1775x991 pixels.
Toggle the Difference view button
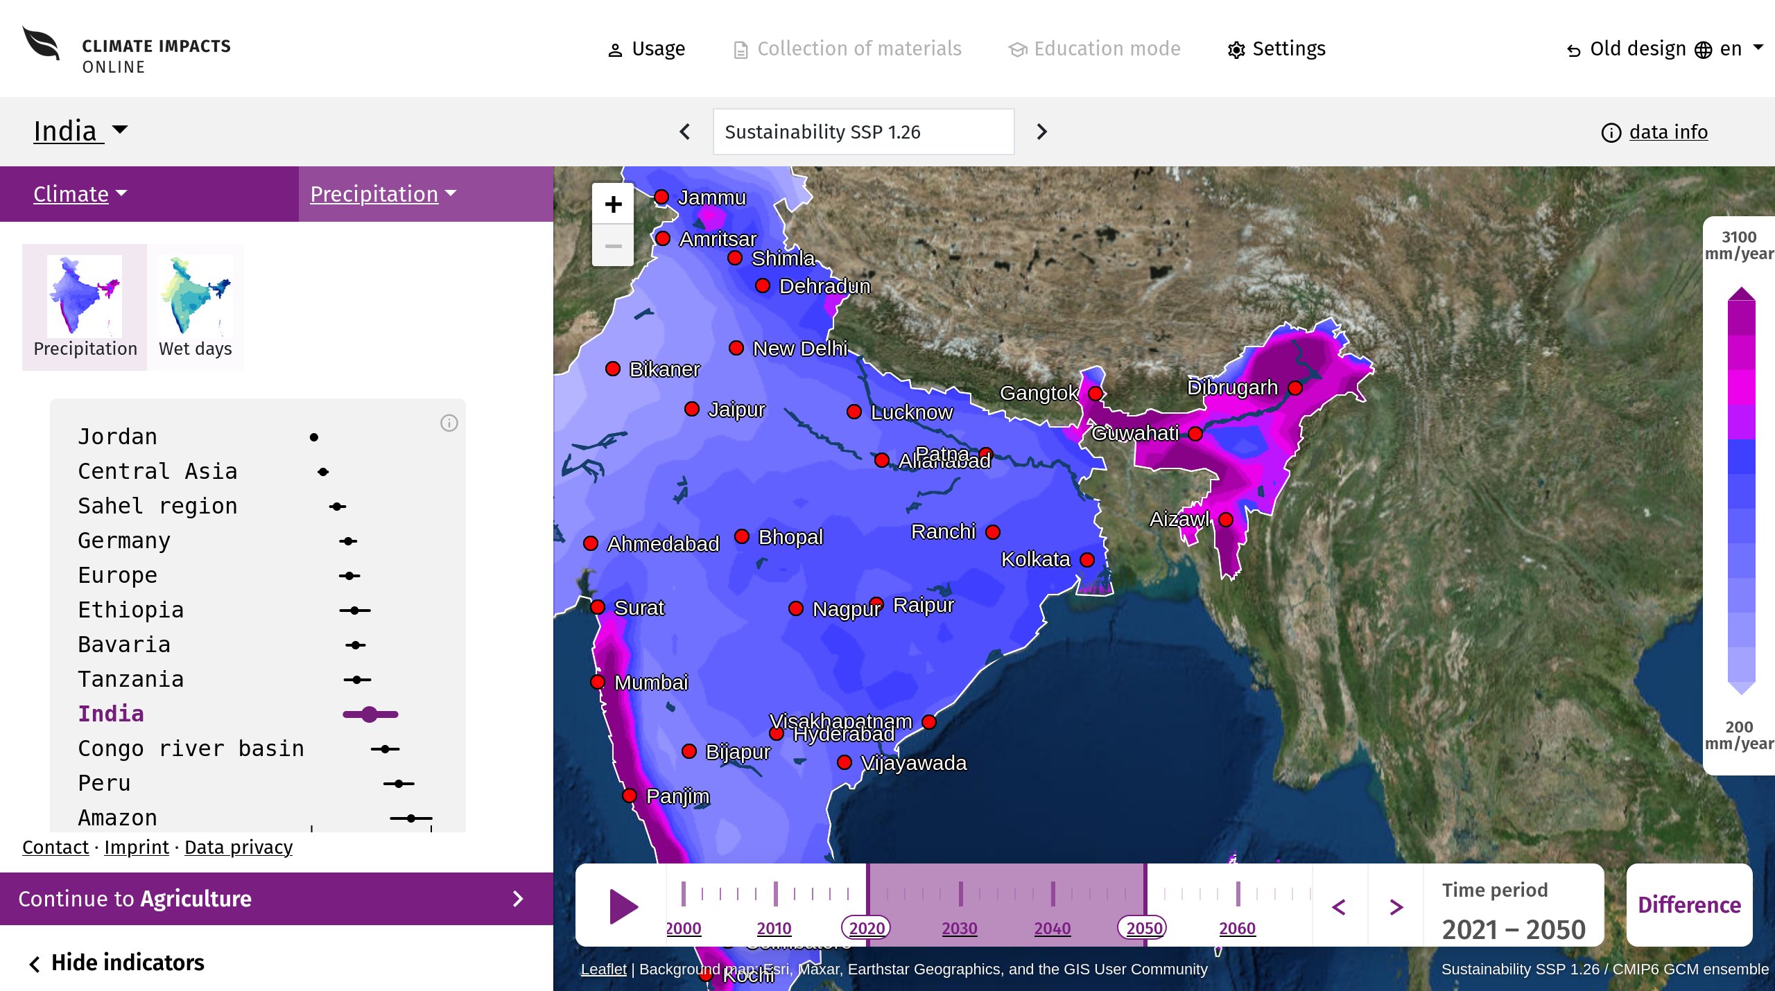[x=1689, y=905]
